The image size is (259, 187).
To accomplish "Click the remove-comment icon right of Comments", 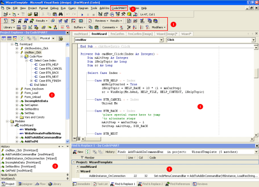I will click(122, 27).
